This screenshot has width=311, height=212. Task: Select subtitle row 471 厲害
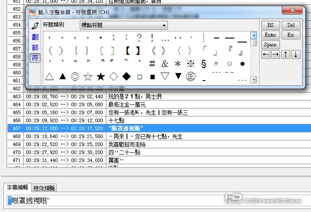click(x=159, y=160)
